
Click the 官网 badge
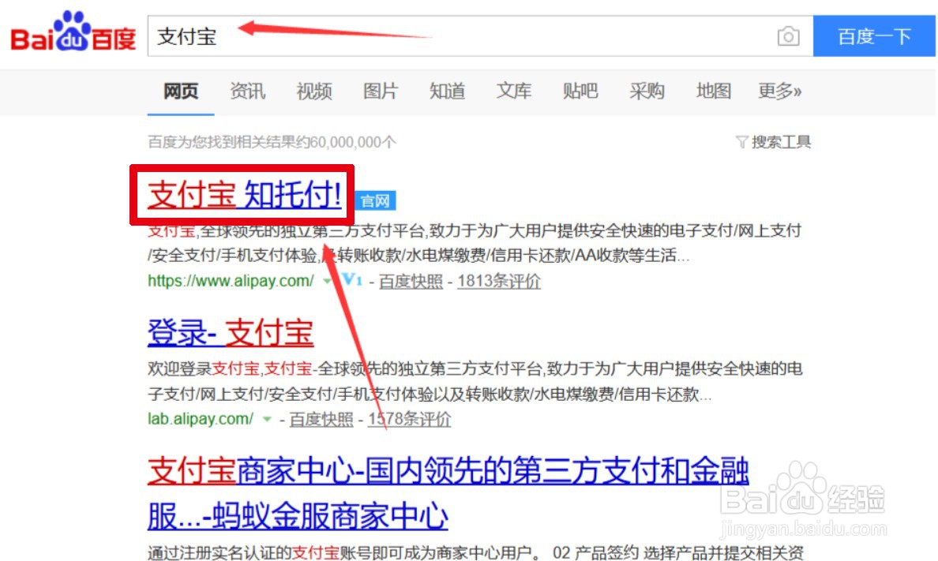(x=375, y=201)
